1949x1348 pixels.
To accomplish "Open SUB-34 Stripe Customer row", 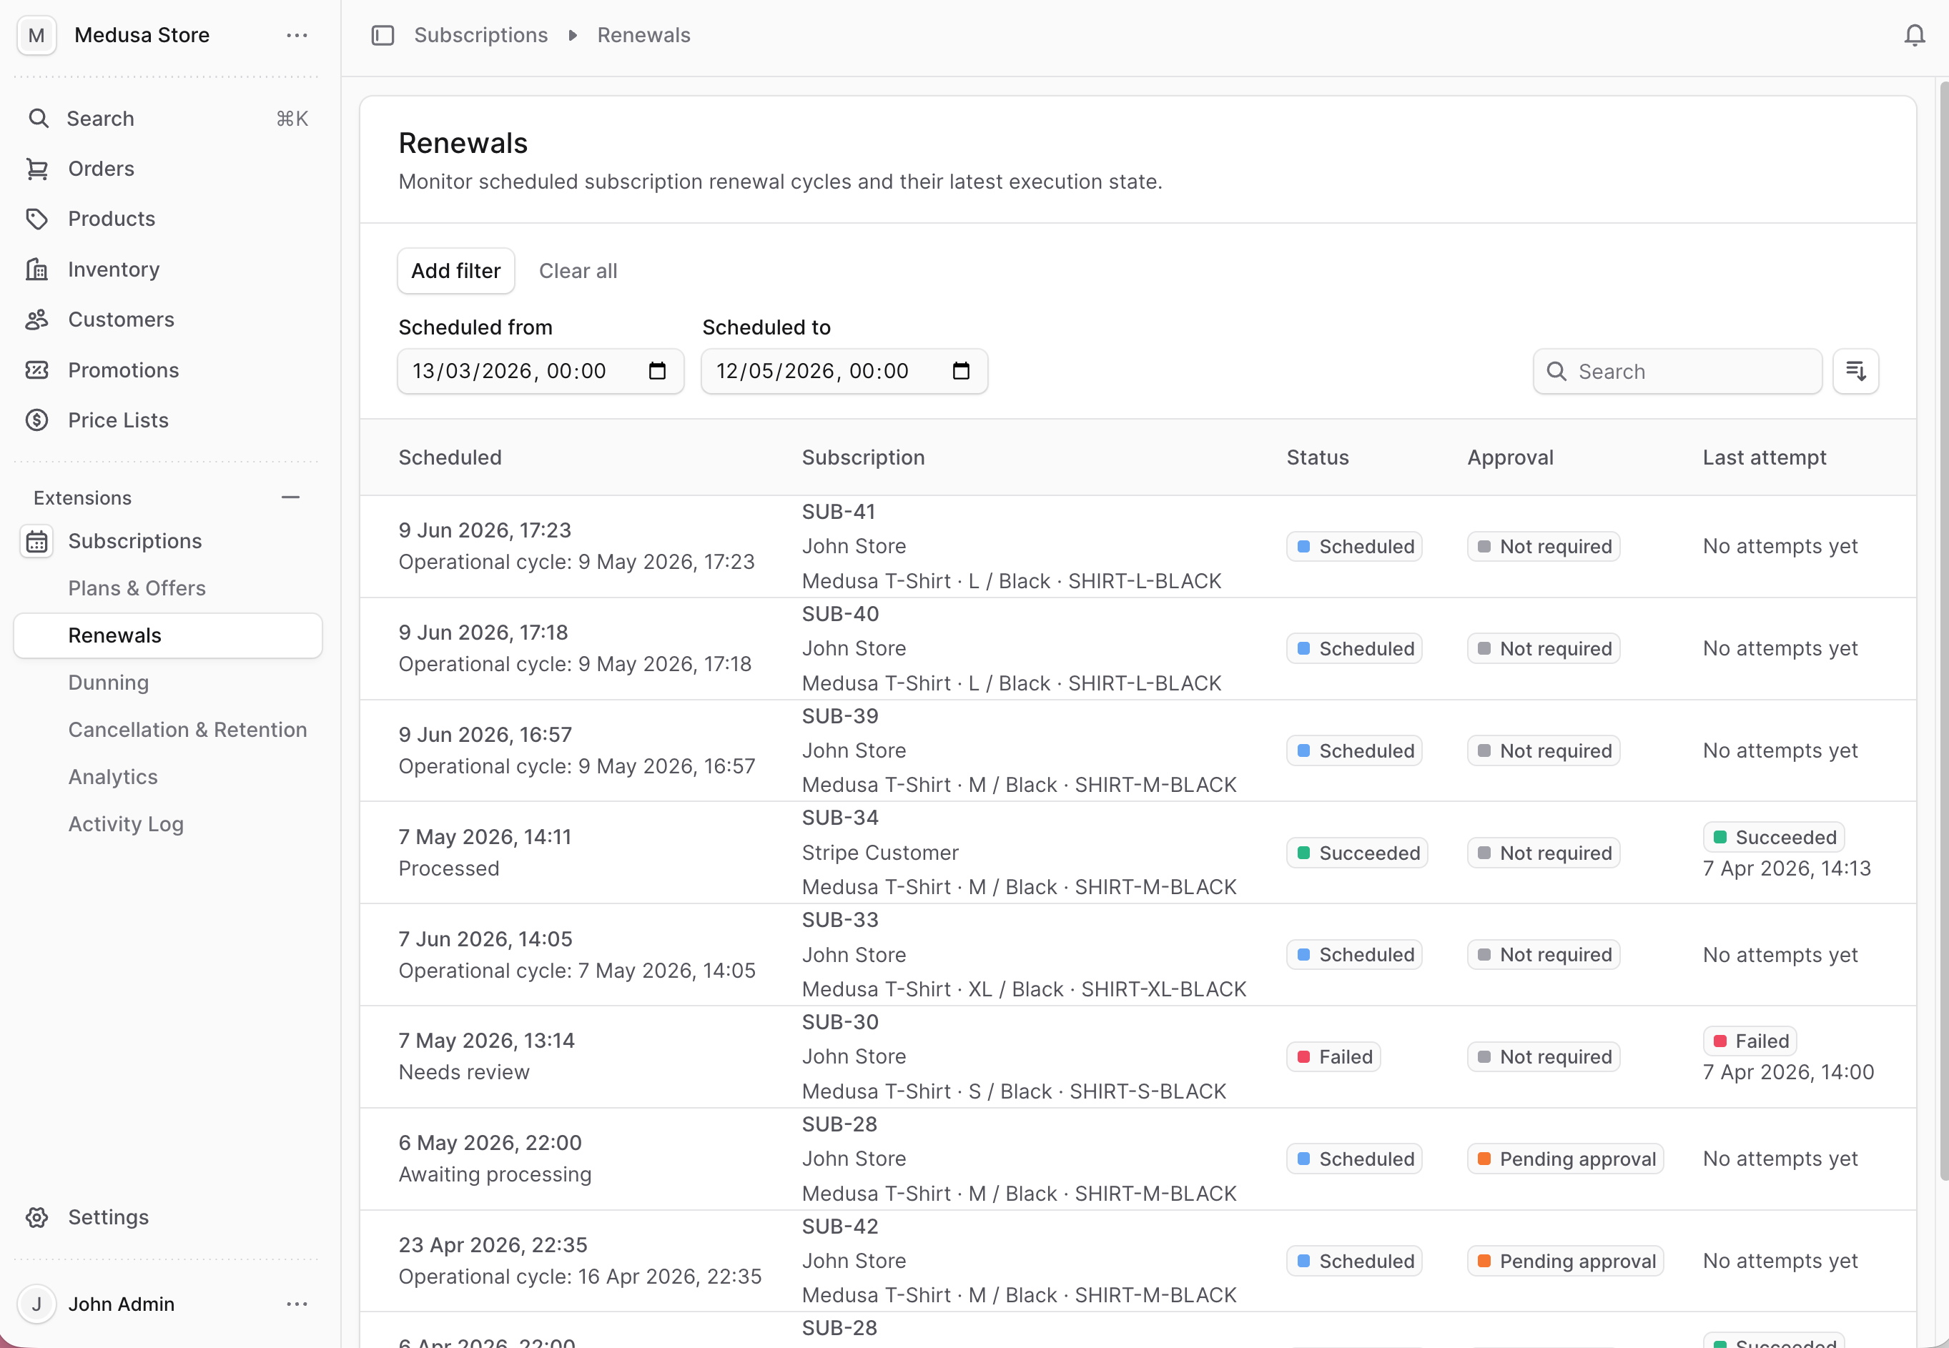I will 1137,853.
